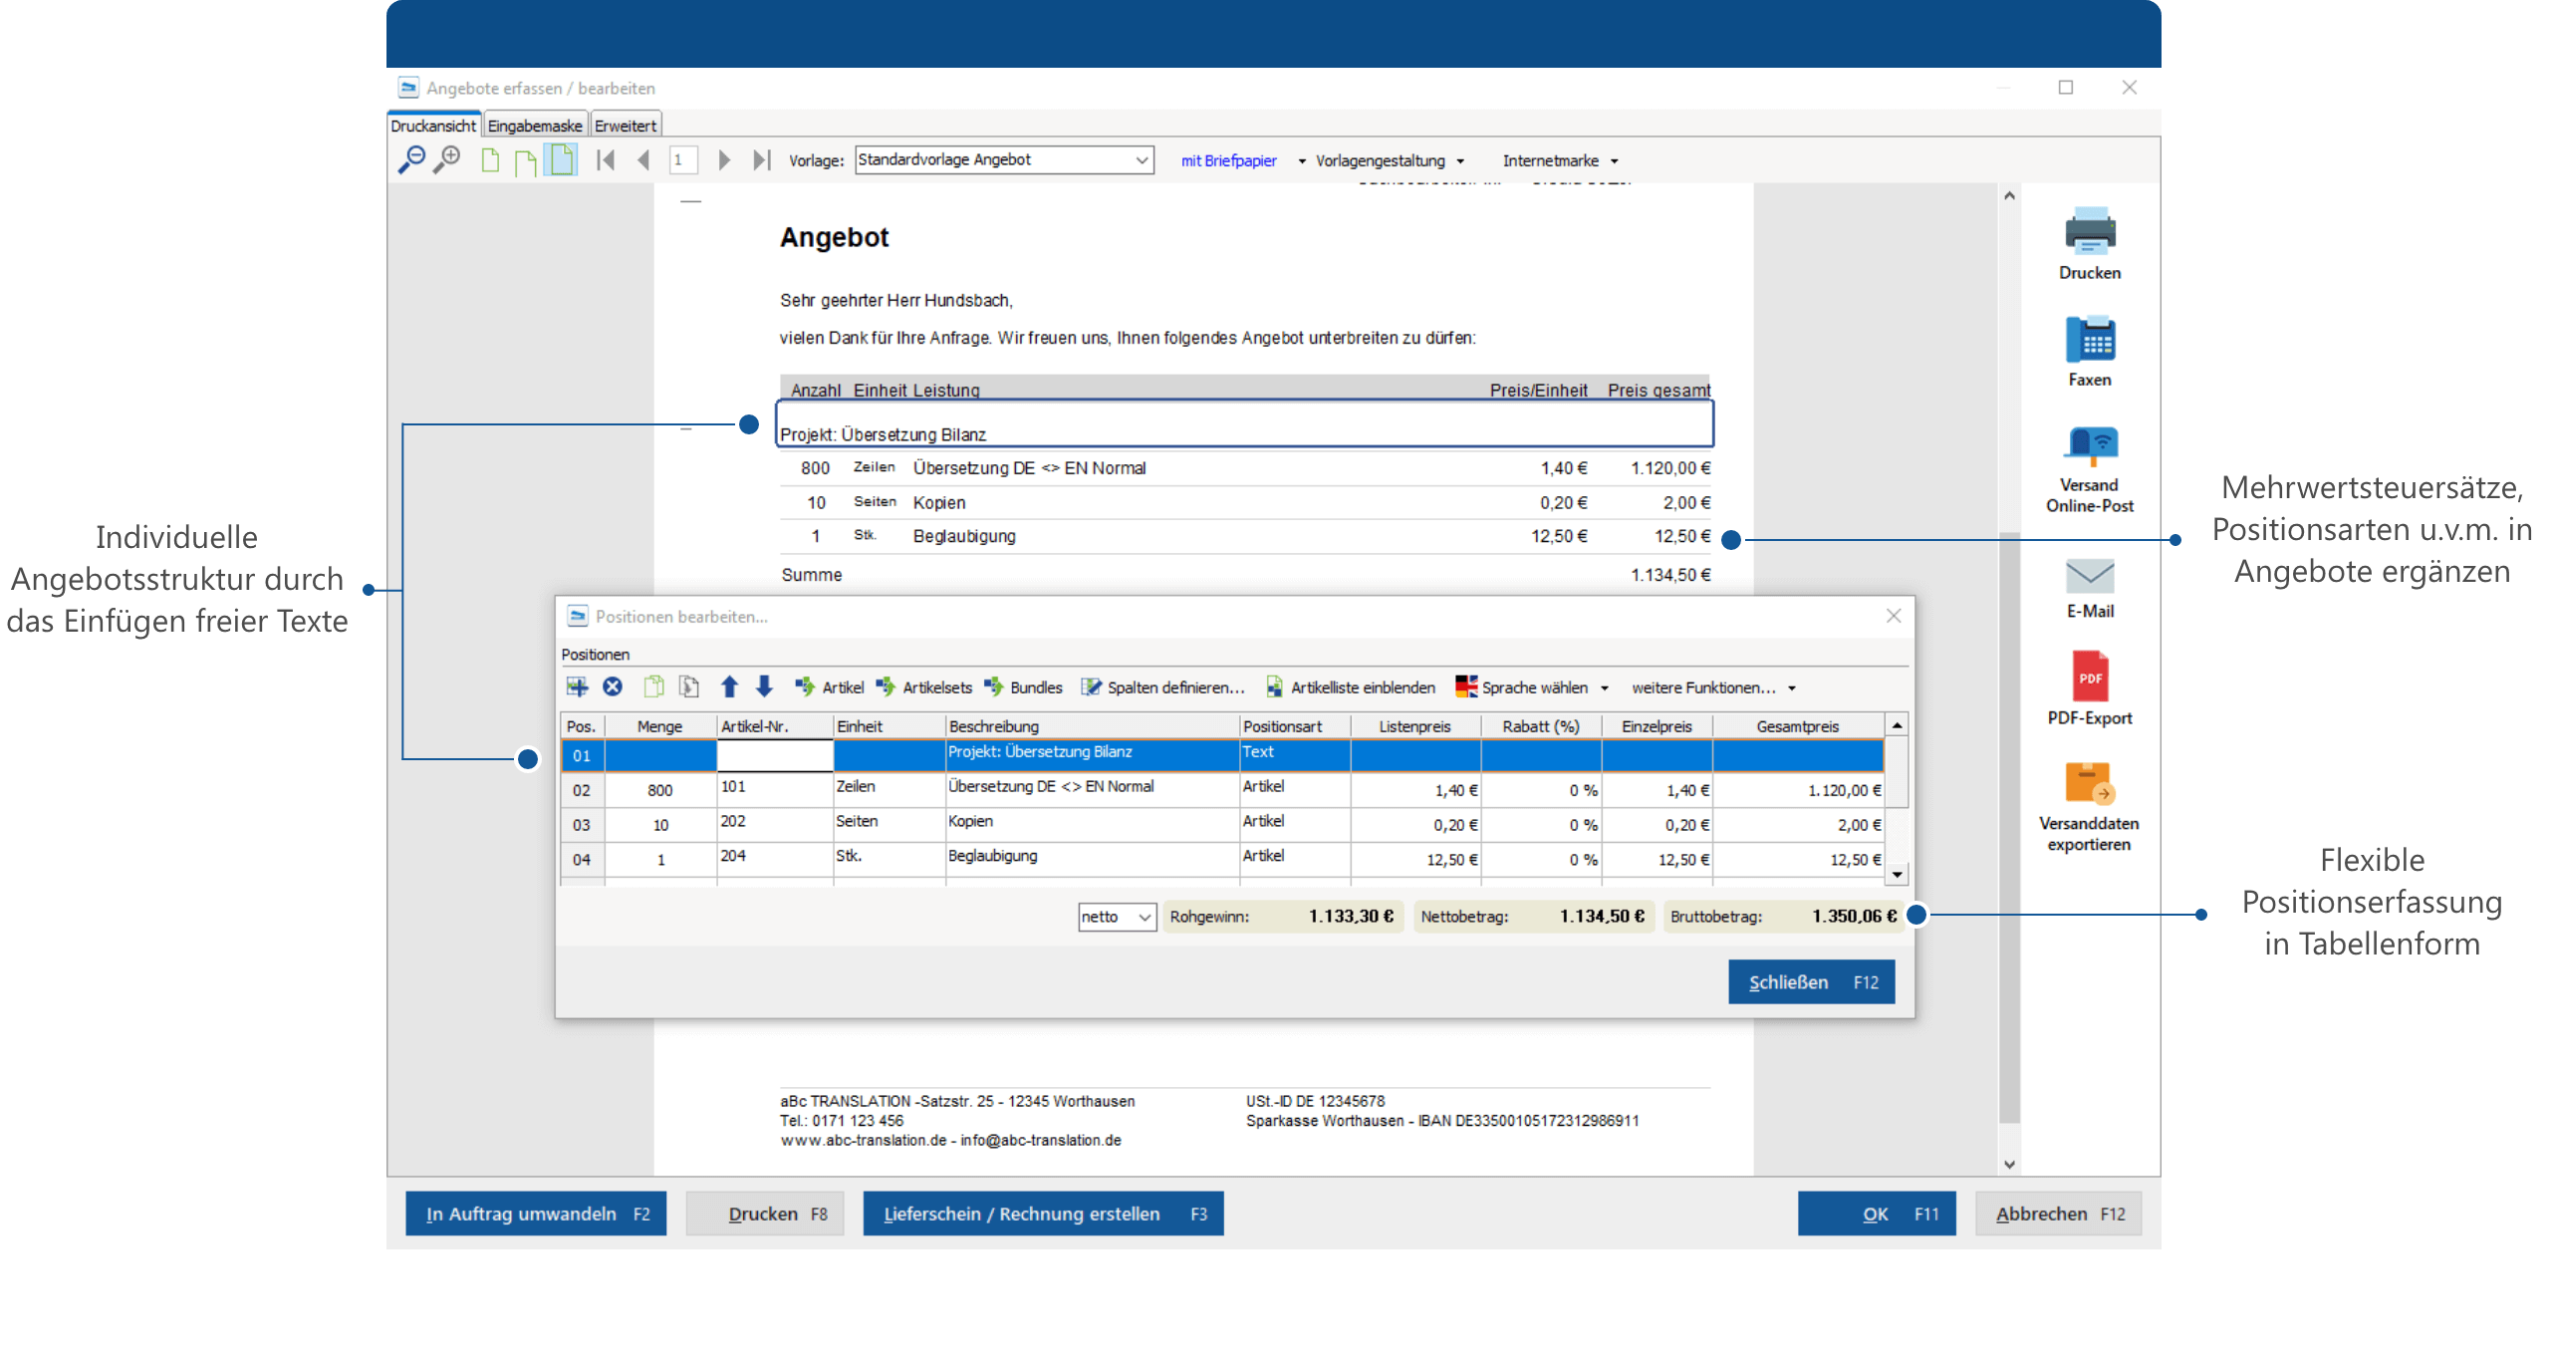2550x1361 pixels.
Task: Open the Vorlage combo box
Action: pos(1004,160)
